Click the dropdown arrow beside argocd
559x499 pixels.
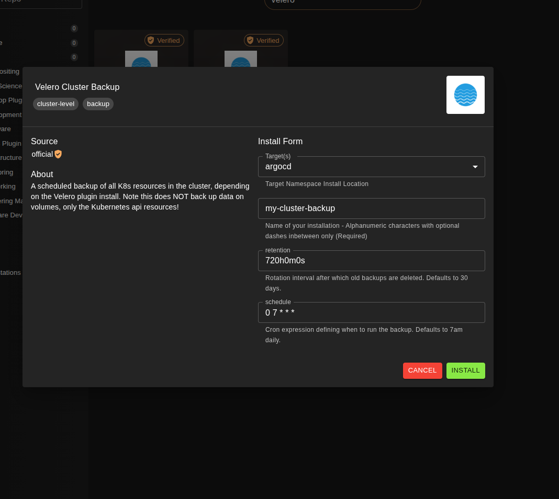[474, 166]
